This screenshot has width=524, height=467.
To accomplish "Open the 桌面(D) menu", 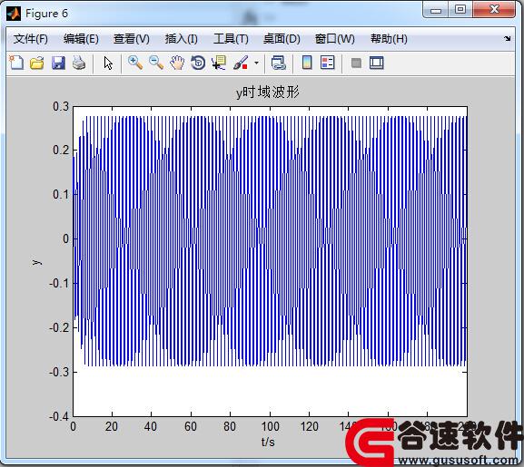I will [282, 39].
